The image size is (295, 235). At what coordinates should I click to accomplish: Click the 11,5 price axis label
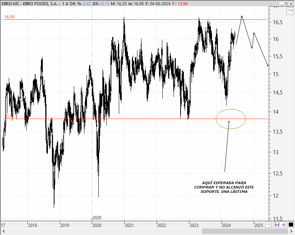(278, 219)
